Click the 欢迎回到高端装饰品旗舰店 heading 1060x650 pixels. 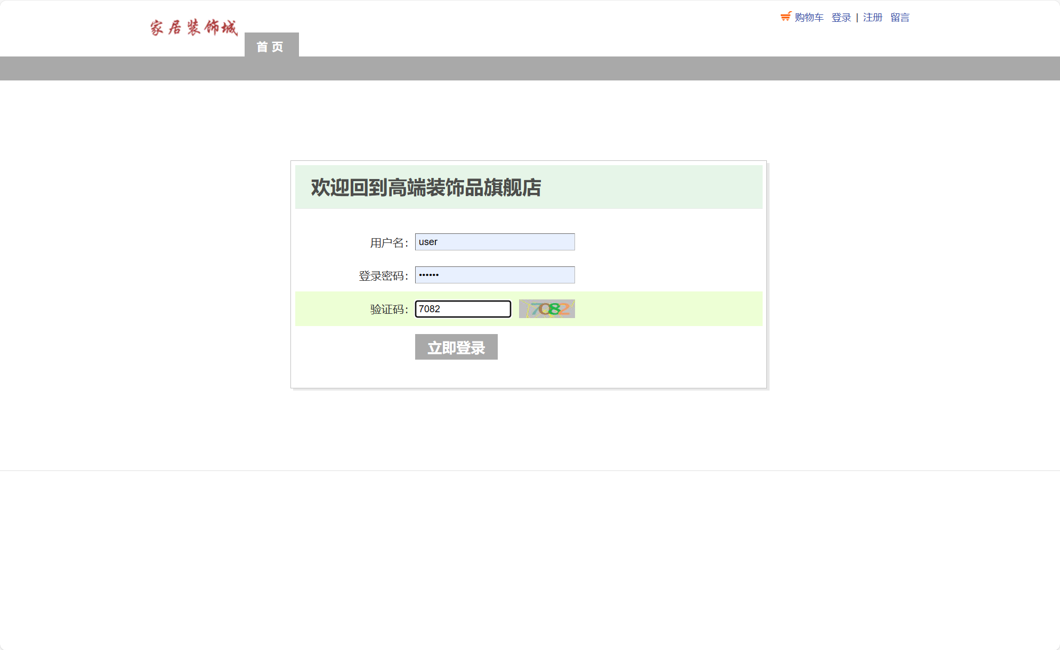[426, 188]
